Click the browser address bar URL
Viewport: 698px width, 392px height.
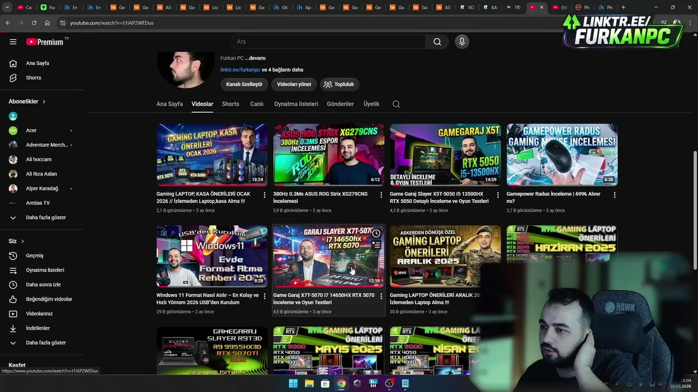tap(112, 23)
